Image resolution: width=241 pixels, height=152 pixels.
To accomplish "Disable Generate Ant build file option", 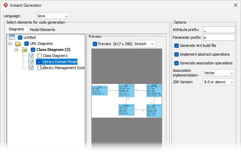I will tap(176, 45).
